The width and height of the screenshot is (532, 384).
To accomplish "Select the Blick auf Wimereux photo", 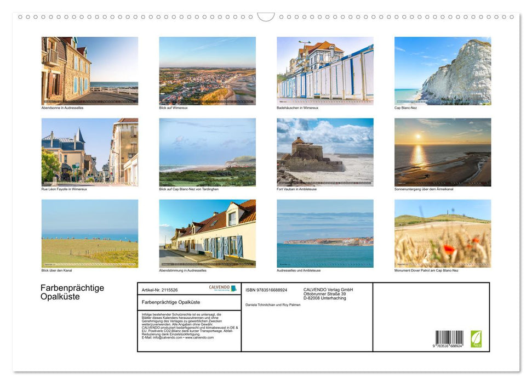I will click(x=207, y=70).
